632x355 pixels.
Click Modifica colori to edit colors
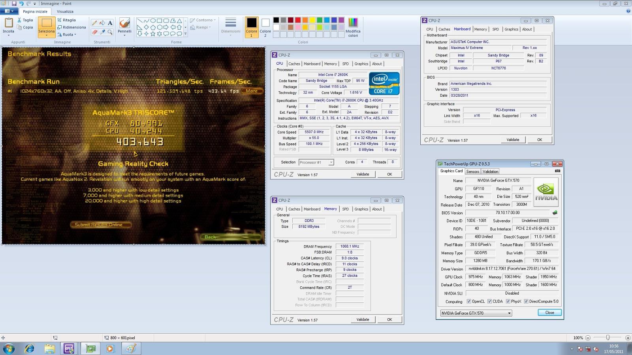353,28
